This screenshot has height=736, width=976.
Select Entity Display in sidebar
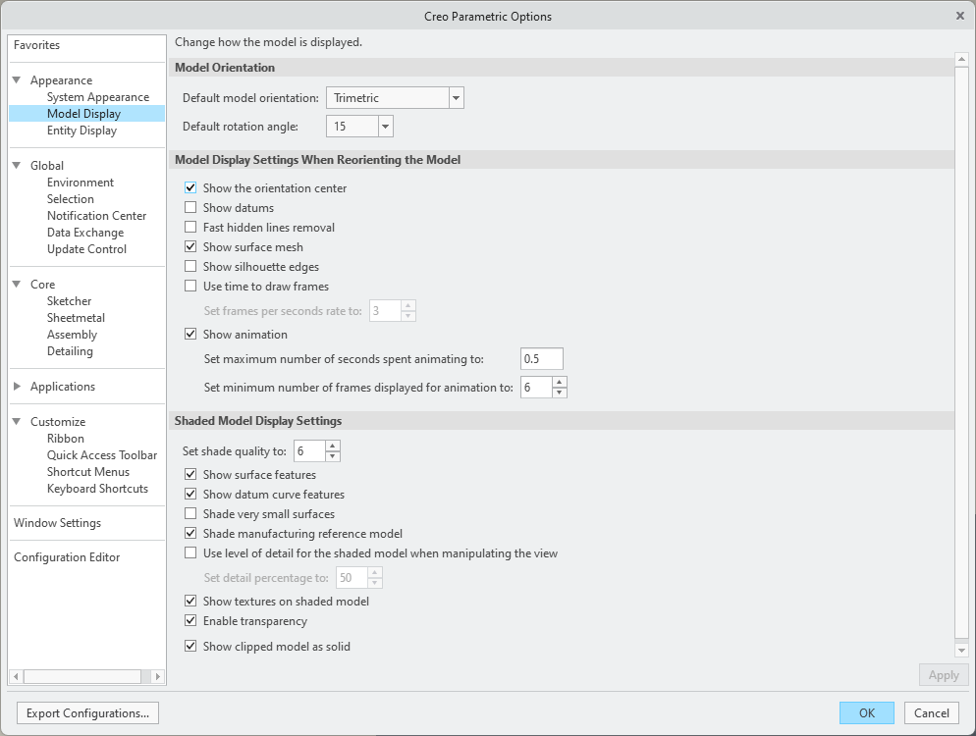81,131
